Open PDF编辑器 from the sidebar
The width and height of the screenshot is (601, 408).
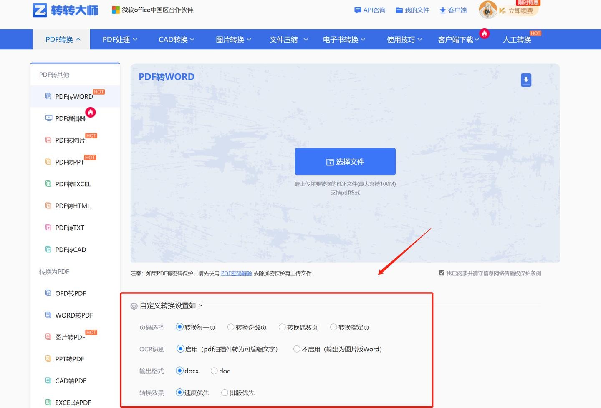pos(70,118)
